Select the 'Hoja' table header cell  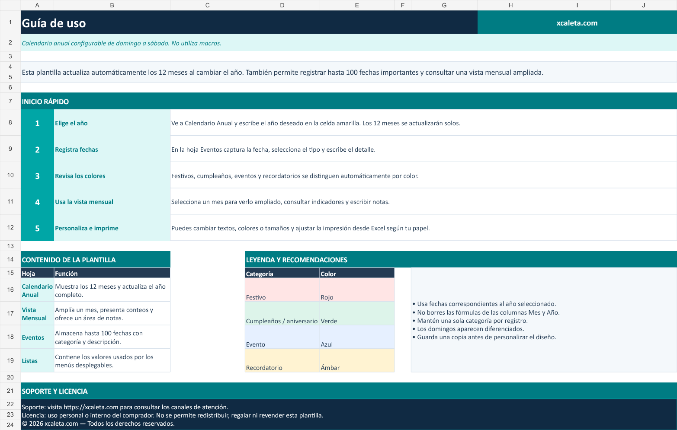[37, 273]
